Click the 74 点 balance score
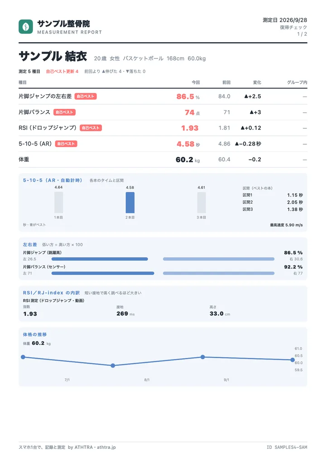326x462 pixels. coord(192,112)
